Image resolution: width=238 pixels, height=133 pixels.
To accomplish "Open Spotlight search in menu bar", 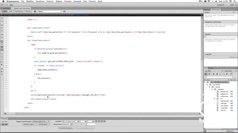I will [x=235, y=1].
